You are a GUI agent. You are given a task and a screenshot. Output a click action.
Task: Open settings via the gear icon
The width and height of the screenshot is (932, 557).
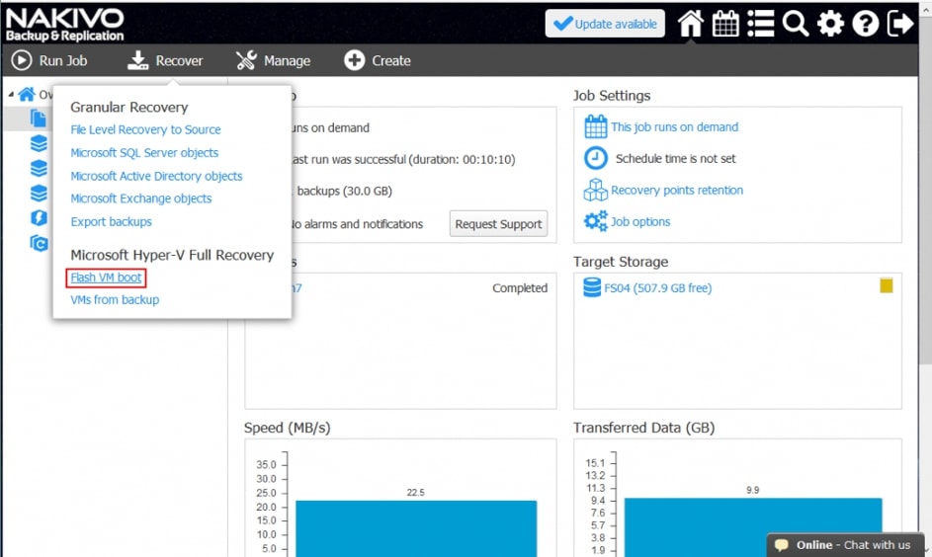(x=830, y=24)
